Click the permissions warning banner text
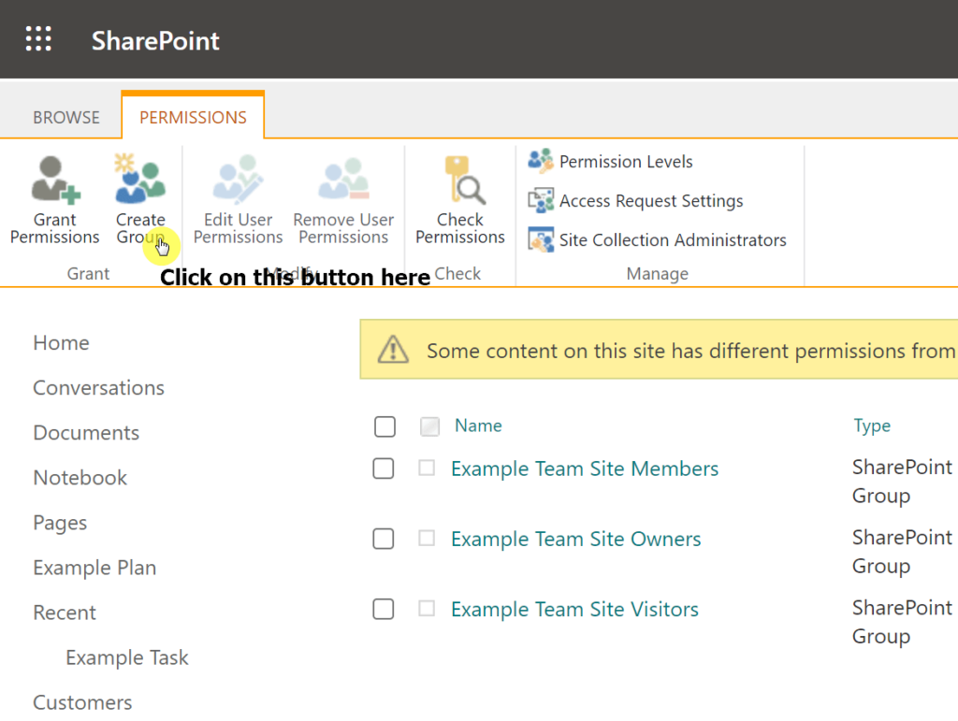The height and width of the screenshot is (721, 958). tap(691, 351)
